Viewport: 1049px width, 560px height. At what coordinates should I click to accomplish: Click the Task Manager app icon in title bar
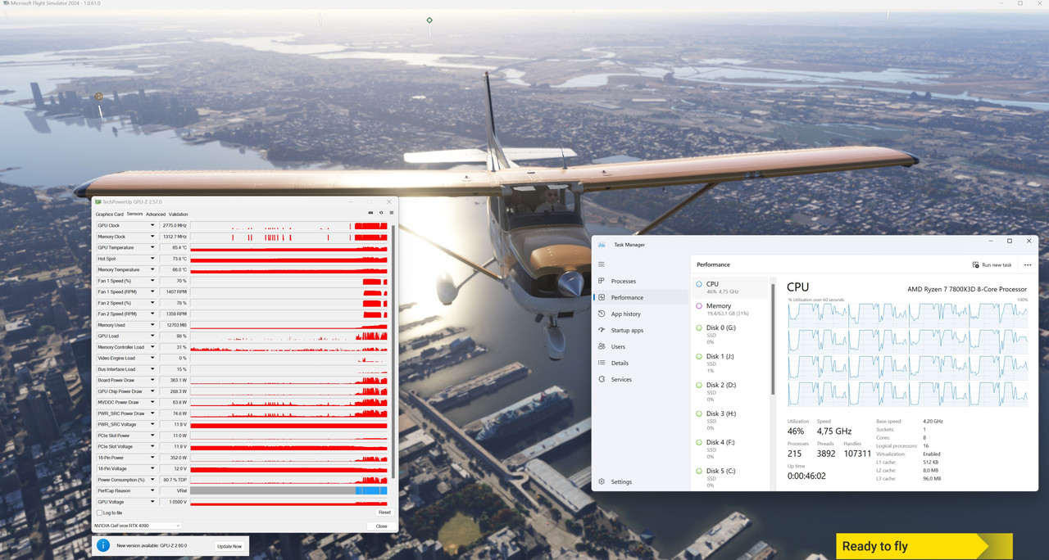(602, 244)
